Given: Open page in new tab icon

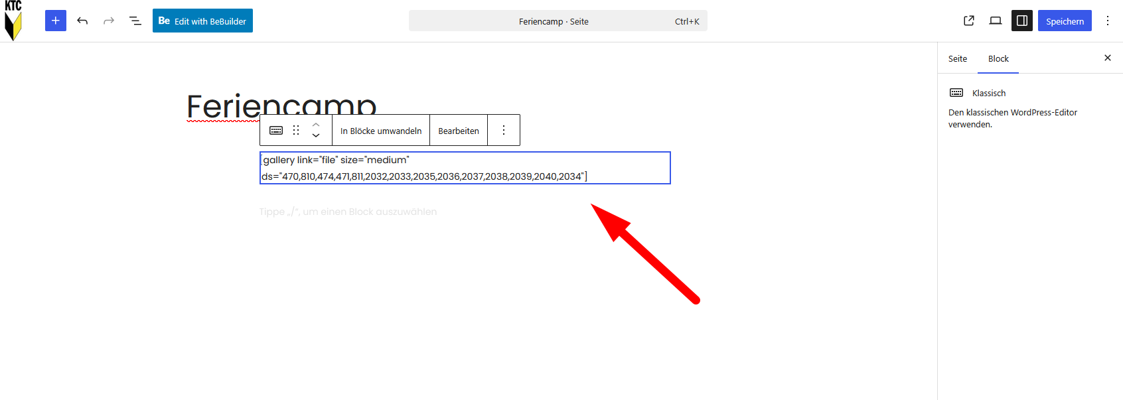Looking at the screenshot, I should (969, 21).
